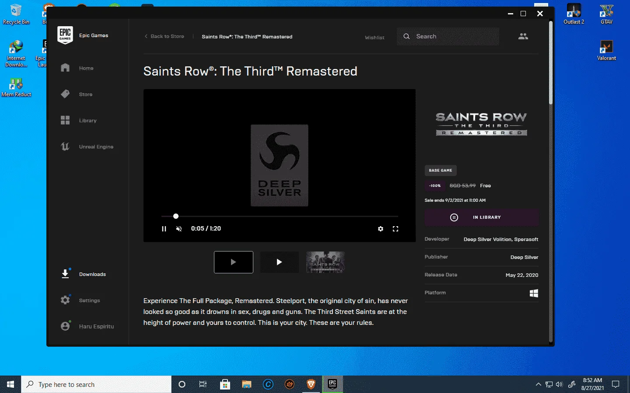
Task: Select the Mem Reduct desktop icon
Action: [16, 87]
